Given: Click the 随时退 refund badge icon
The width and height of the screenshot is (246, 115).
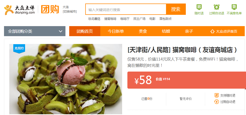Looking at the screenshot, I should pos(199,7).
